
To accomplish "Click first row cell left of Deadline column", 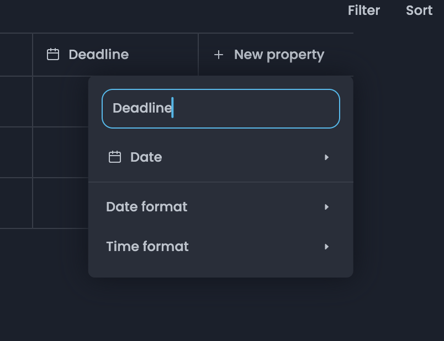I will [15, 102].
